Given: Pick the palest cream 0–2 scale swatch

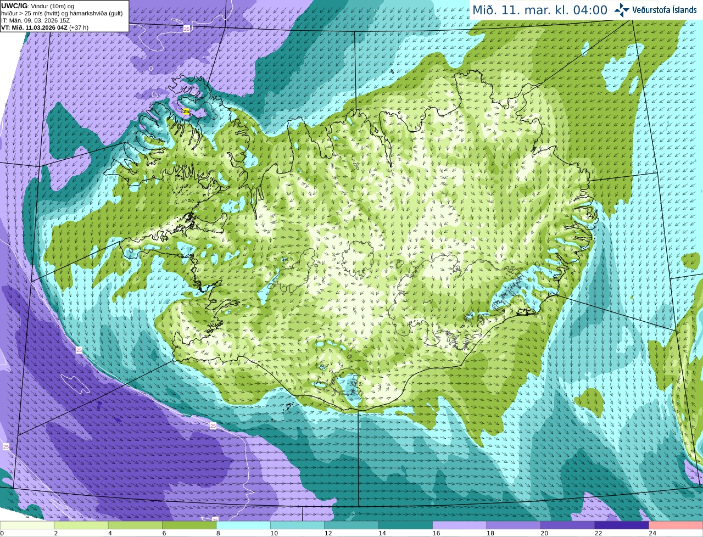Looking at the screenshot, I should pyautogui.click(x=27, y=525).
